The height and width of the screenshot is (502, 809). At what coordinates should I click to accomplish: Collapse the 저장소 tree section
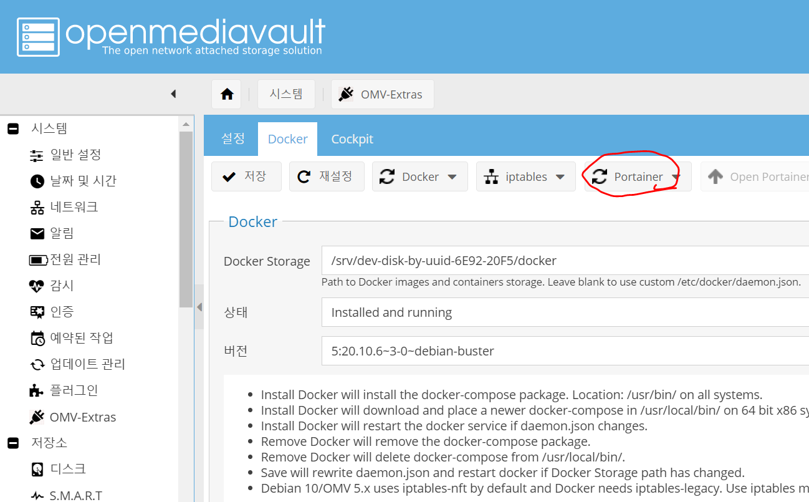point(13,443)
